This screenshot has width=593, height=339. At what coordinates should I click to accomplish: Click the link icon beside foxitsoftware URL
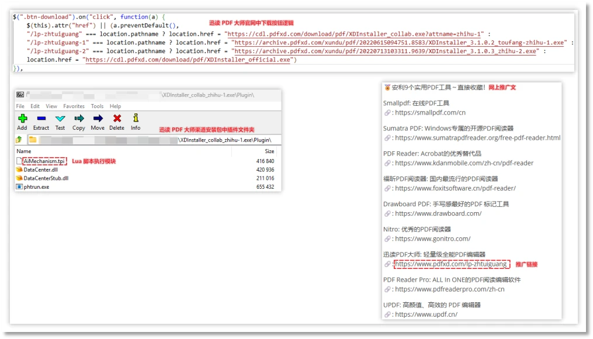click(387, 188)
